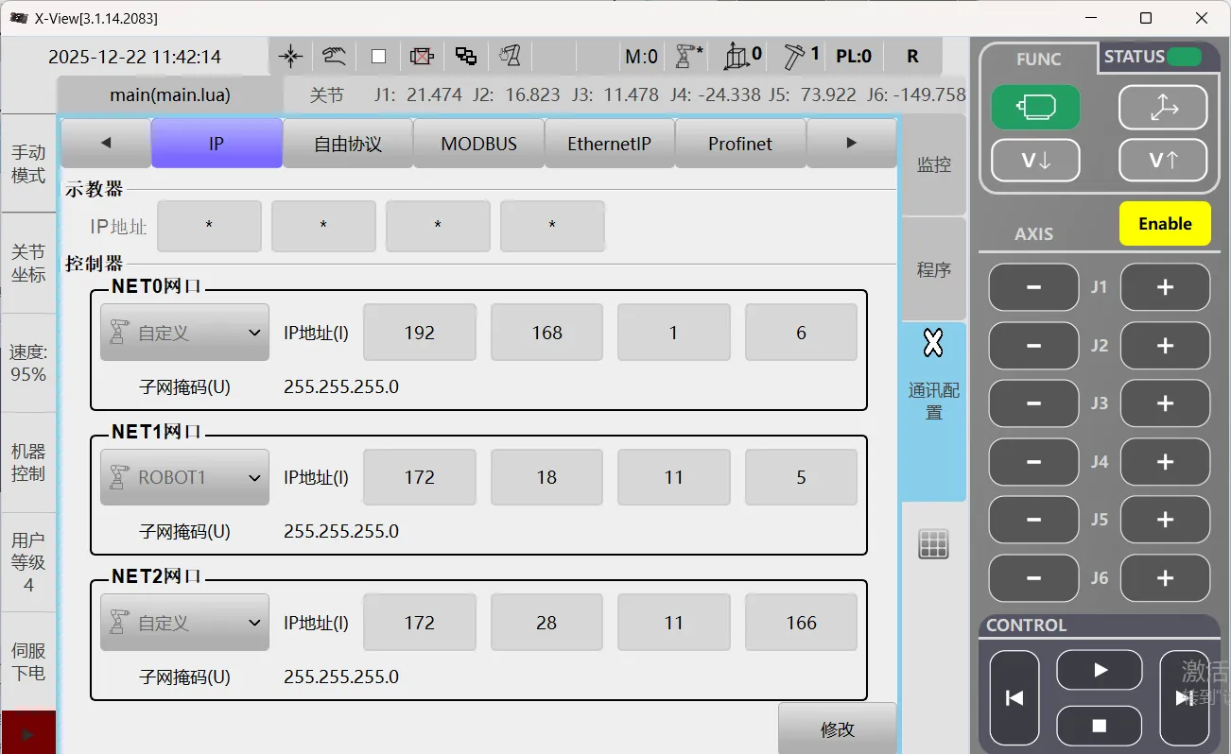Toggle the white square box in top toolbar
Screen dimensions: 1231x754
coord(378,57)
